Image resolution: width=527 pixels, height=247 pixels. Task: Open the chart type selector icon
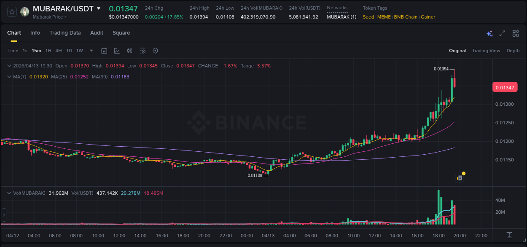pos(116,50)
